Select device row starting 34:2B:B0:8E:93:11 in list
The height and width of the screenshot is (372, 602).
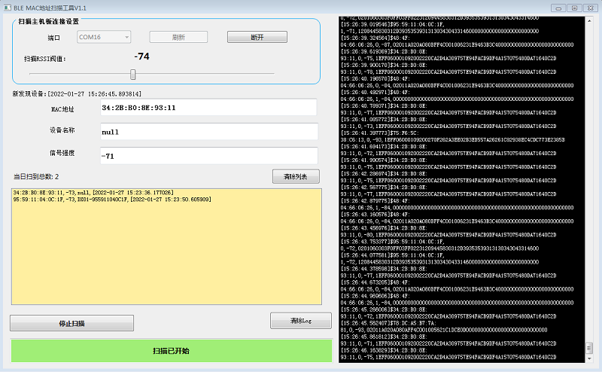click(x=93, y=193)
